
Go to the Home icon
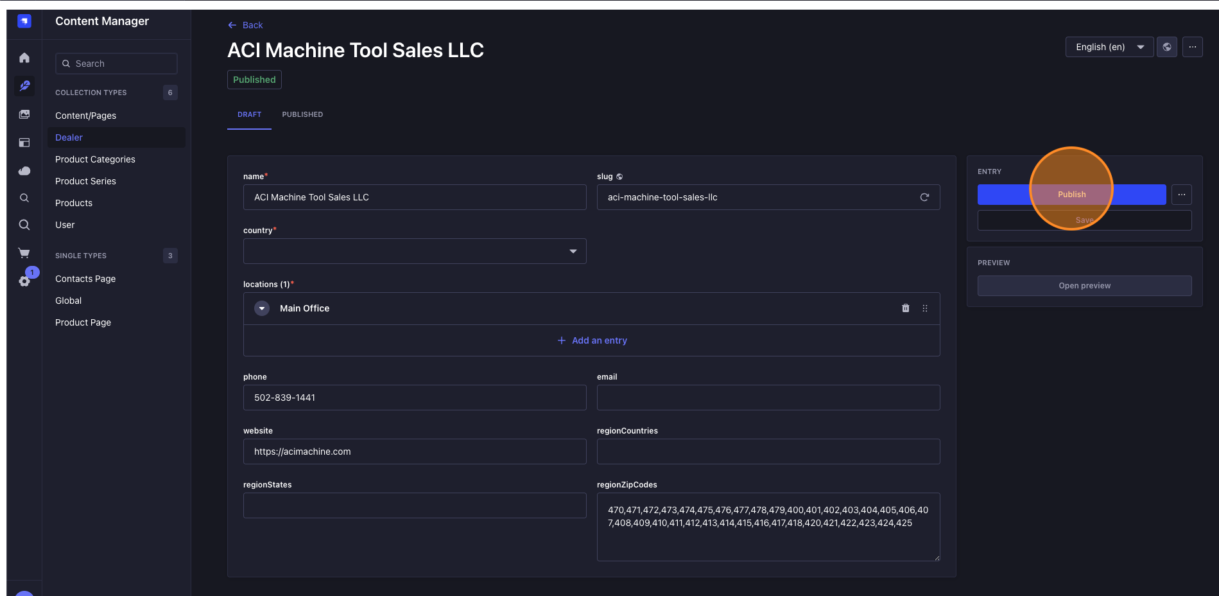[x=24, y=58]
